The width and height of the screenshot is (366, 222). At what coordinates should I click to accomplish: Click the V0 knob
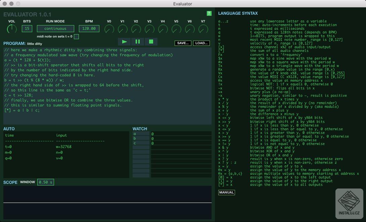click(x=109, y=29)
